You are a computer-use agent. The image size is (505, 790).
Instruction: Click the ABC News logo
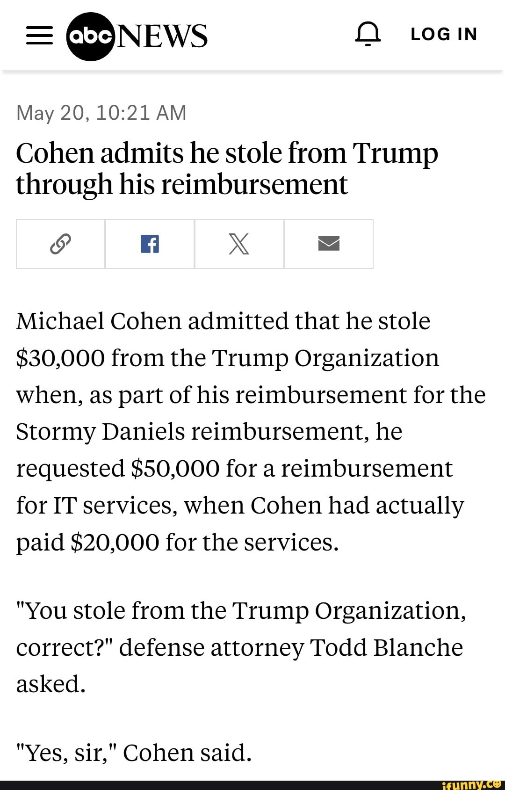coord(137,36)
